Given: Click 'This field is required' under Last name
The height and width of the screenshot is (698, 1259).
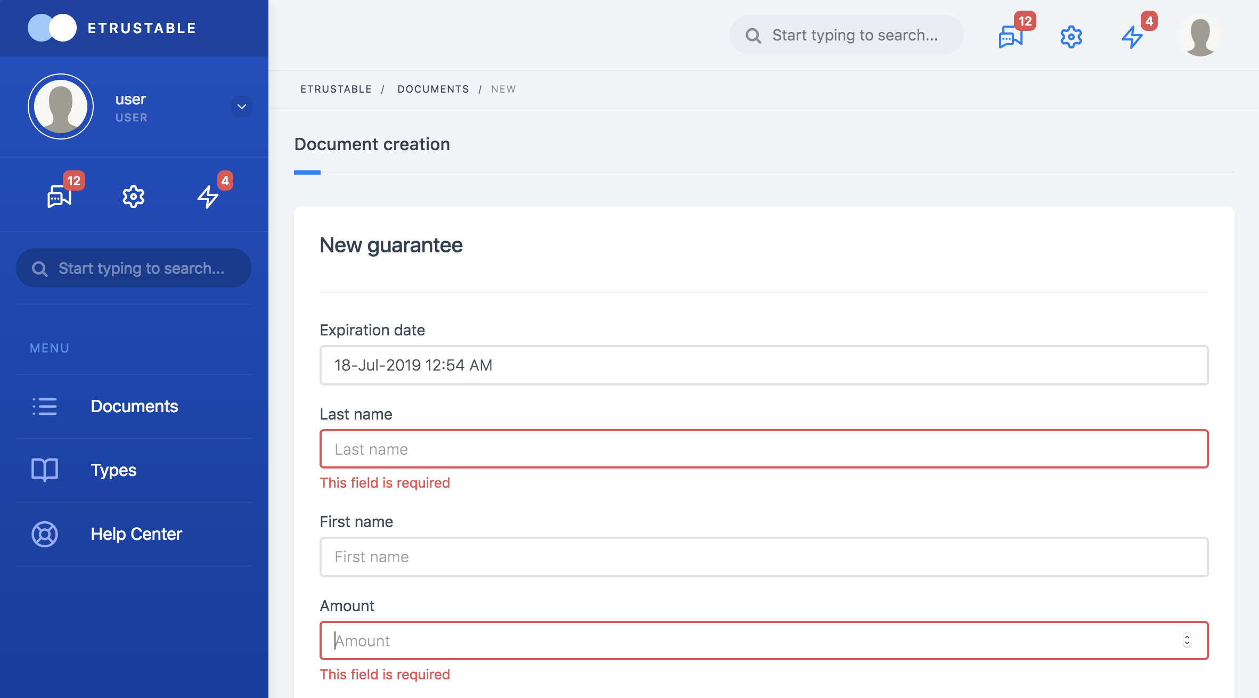Looking at the screenshot, I should point(385,483).
